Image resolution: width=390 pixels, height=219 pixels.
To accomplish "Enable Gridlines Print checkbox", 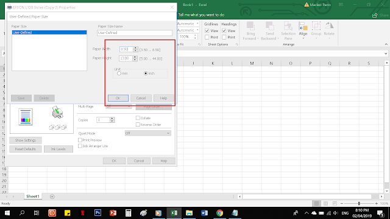I will [207, 37].
